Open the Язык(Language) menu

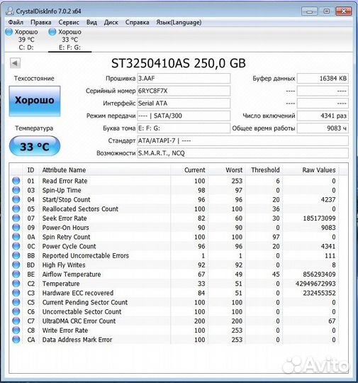pos(179,23)
